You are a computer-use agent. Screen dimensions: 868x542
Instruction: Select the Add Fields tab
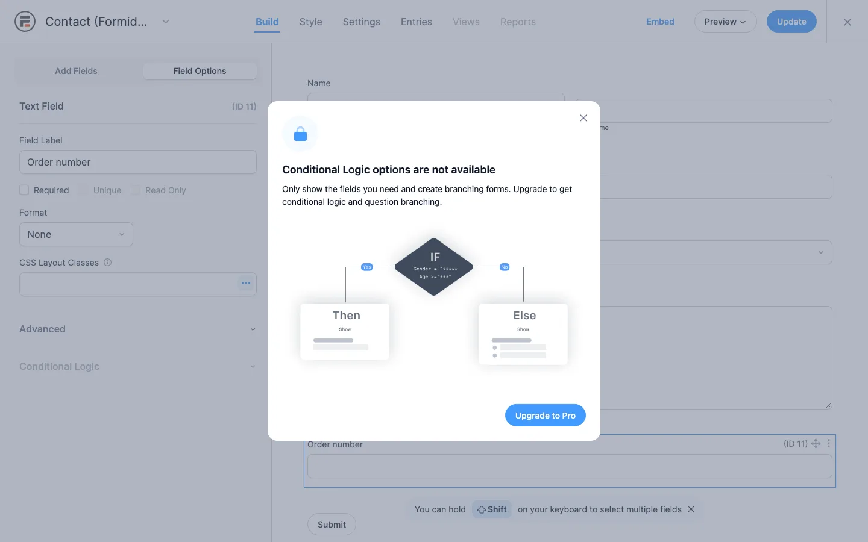point(76,71)
